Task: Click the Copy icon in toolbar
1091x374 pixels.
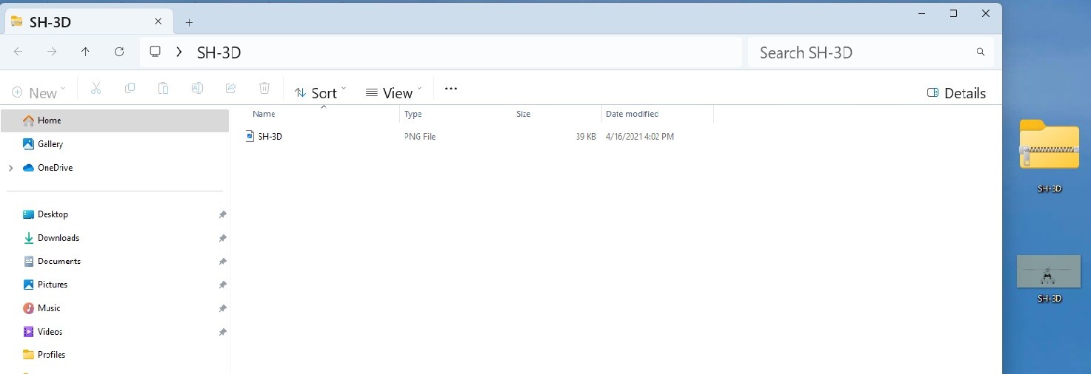Action: click(x=130, y=89)
